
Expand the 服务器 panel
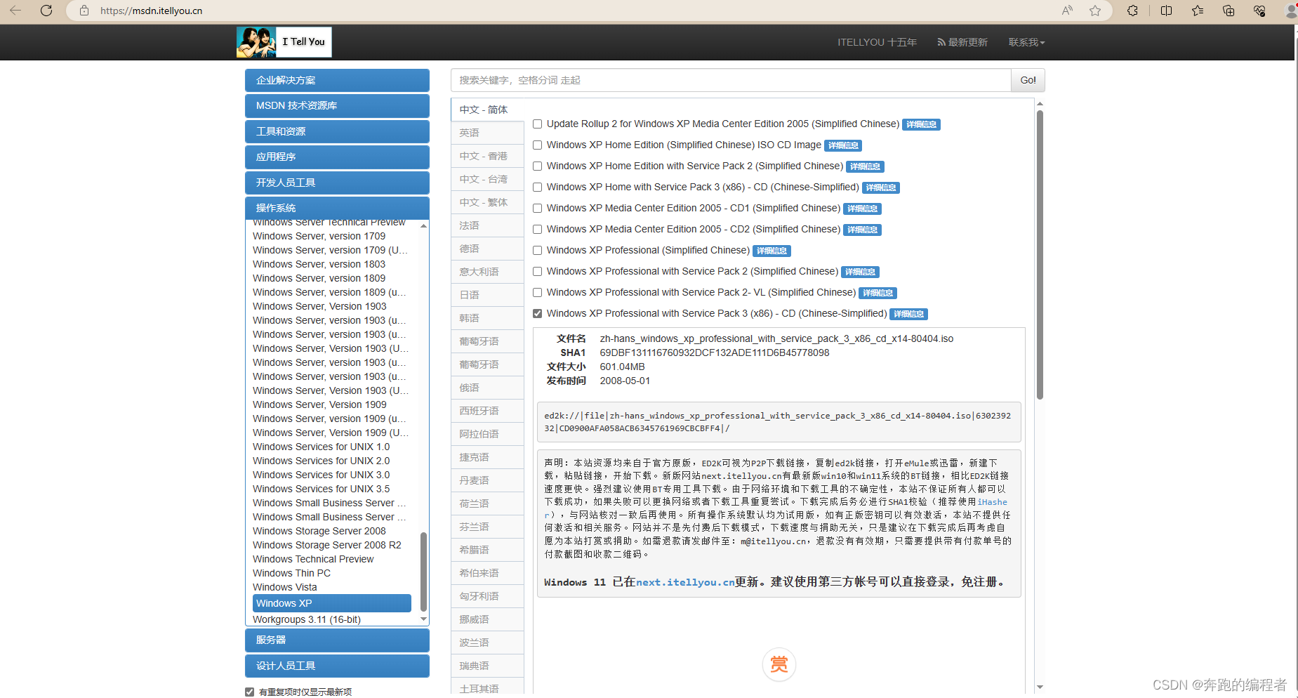tap(337, 640)
